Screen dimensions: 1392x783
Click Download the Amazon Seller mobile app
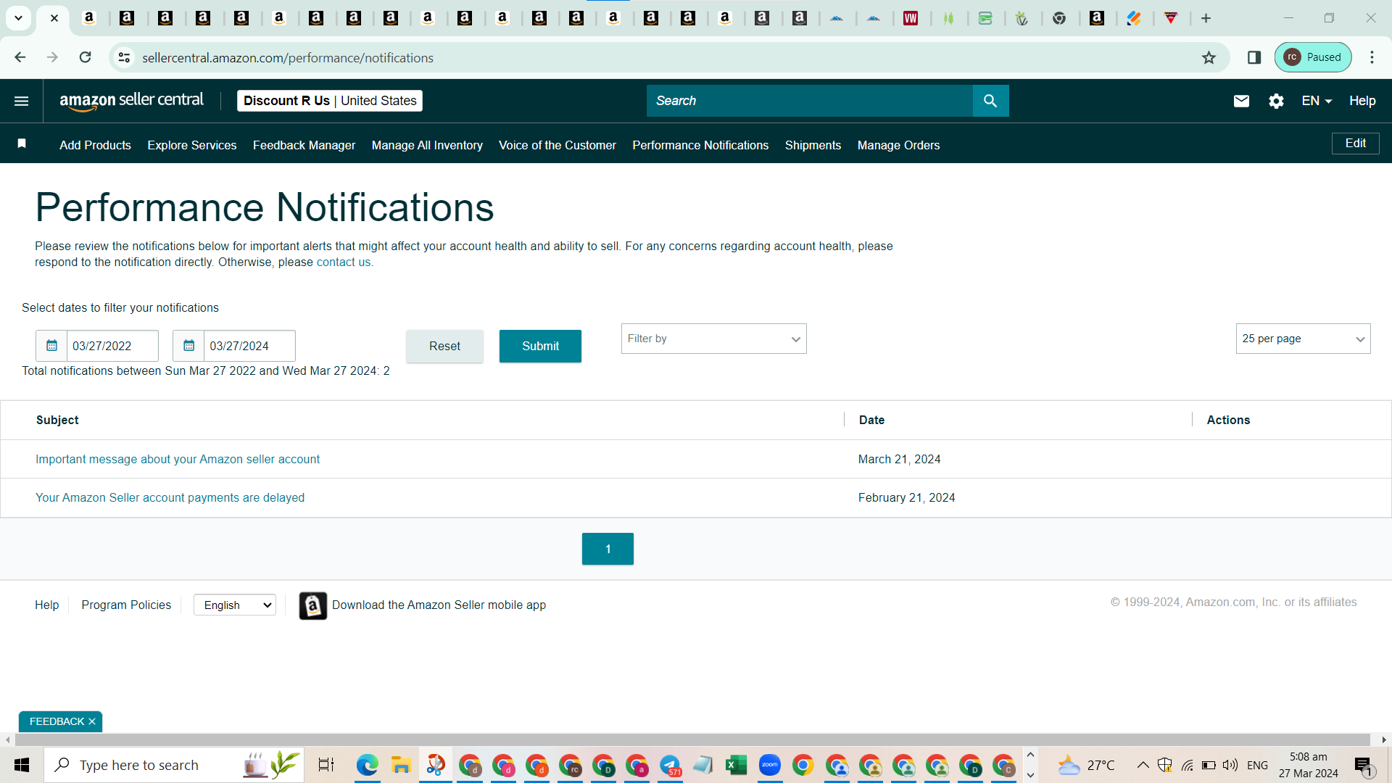coord(439,605)
